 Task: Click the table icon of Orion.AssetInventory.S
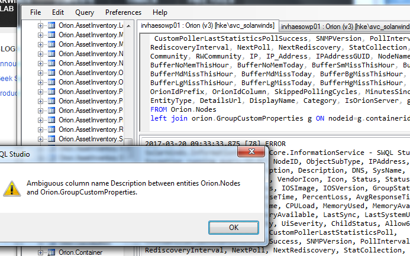coord(51,139)
